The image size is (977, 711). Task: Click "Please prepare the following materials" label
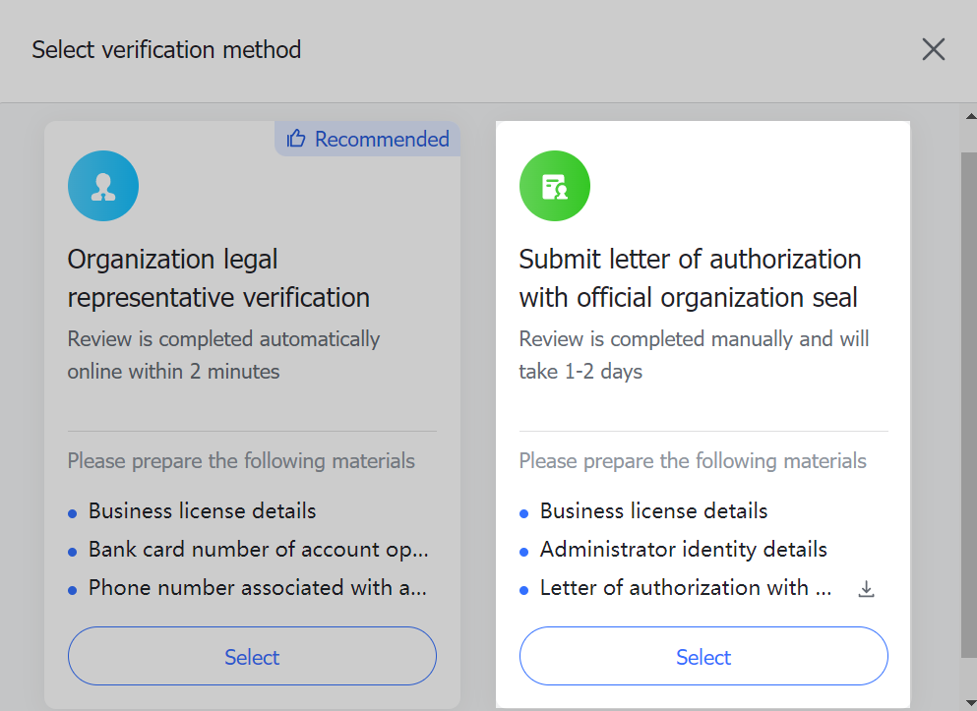tap(239, 460)
